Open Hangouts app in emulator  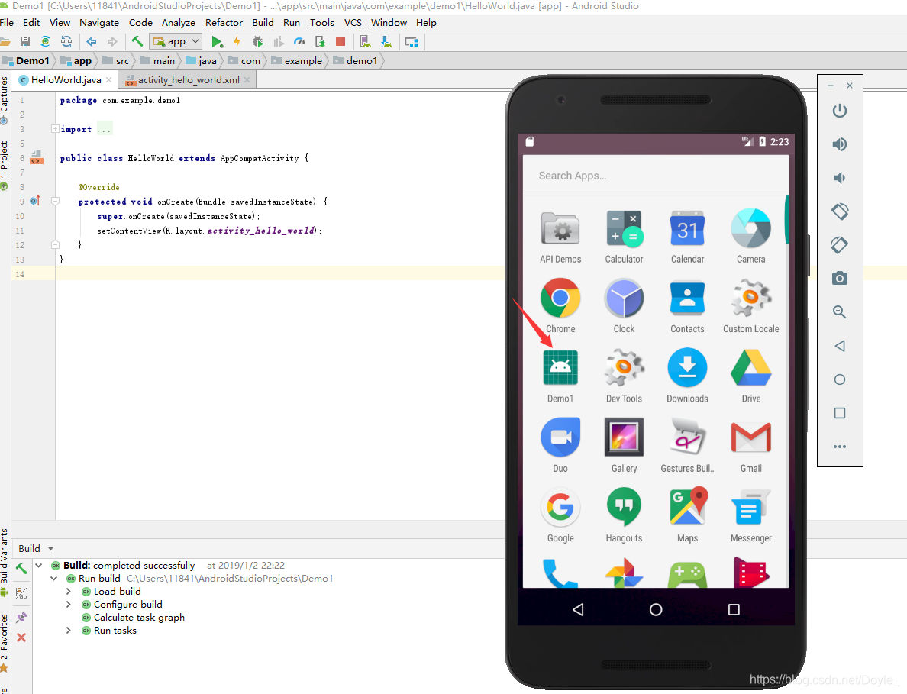[625, 515]
